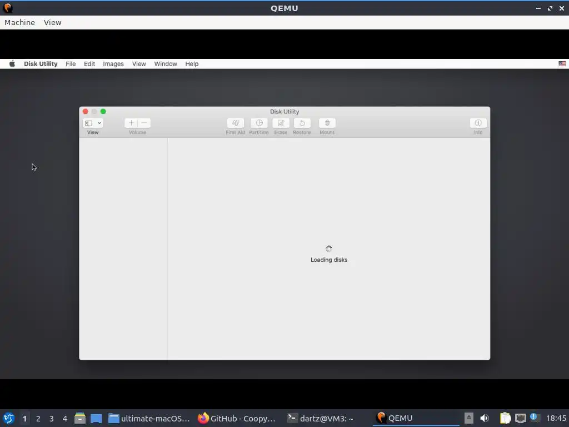Switch to workspace 4

point(65,419)
